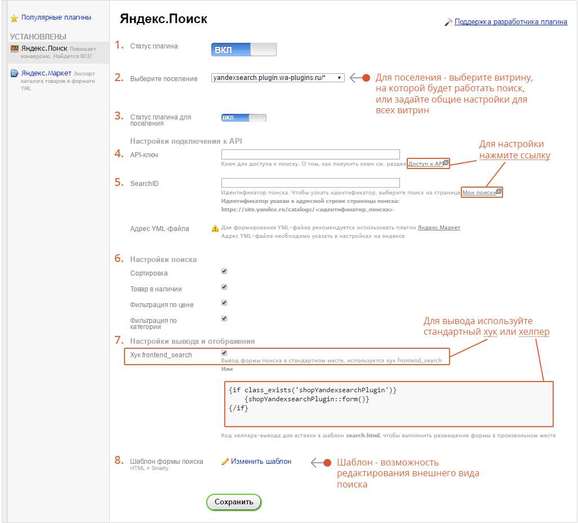This screenshot has width=578, height=523.
Task: Click the hammer icon near developer support
Action: point(448,22)
